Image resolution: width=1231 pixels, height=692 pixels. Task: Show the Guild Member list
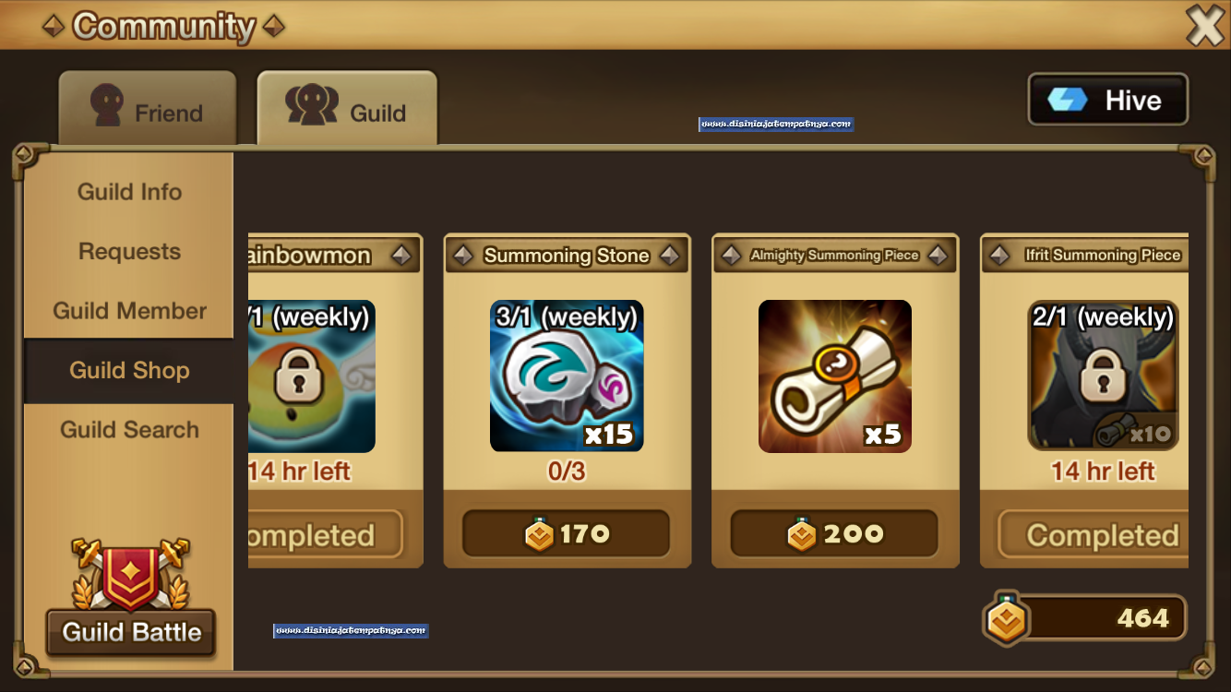coord(129,311)
